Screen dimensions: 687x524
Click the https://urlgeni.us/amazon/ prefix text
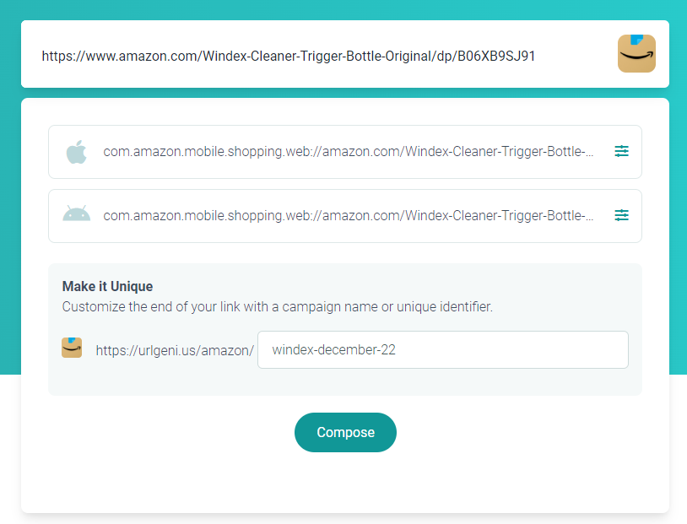coord(175,350)
